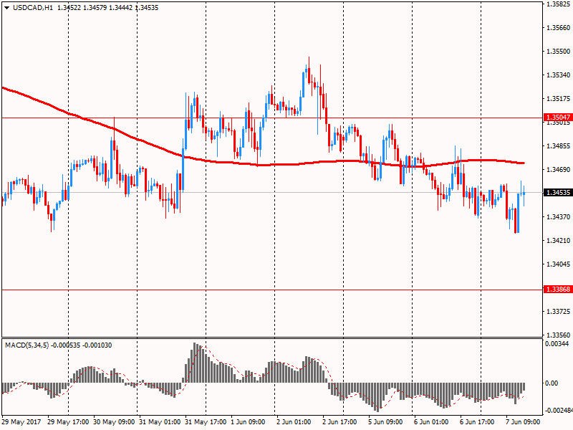This screenshot has width=573, height=430.
Task: Select the 1 Jun 09:00 time label
Action: (x=248, y=422)
